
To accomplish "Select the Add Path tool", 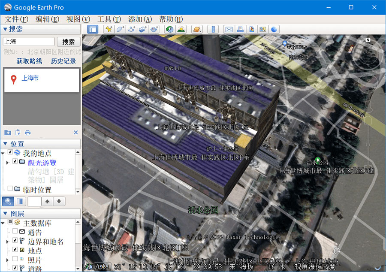I will pos(131,29).
